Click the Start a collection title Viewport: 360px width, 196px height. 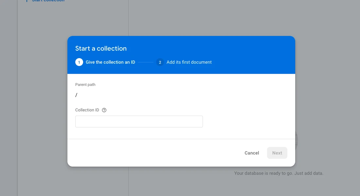pyautogui.click(x=101, y=48)
